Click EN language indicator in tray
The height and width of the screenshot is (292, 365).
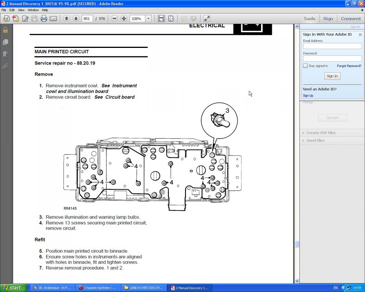(335, 288)
